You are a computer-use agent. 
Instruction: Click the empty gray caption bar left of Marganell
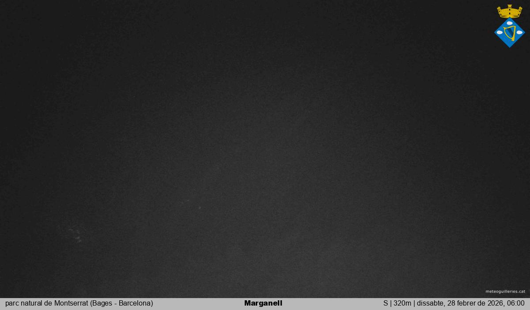(x=199, y=303)
